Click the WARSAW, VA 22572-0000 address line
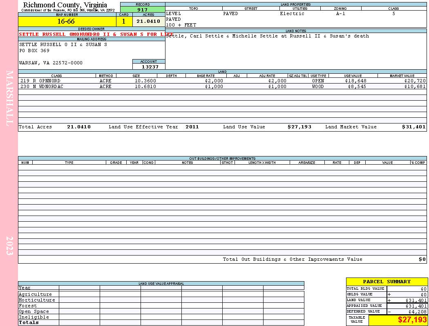The height and width of the screenshot is (326, 429). 51,63
